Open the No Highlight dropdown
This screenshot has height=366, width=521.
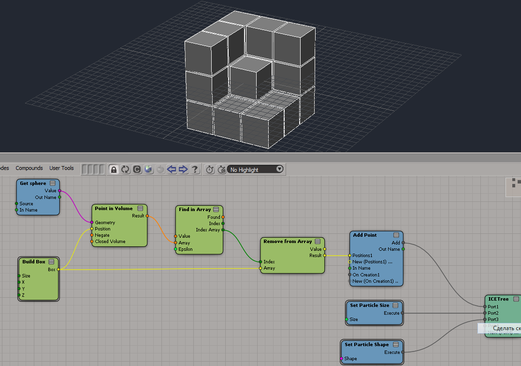(x=256, y=169)
